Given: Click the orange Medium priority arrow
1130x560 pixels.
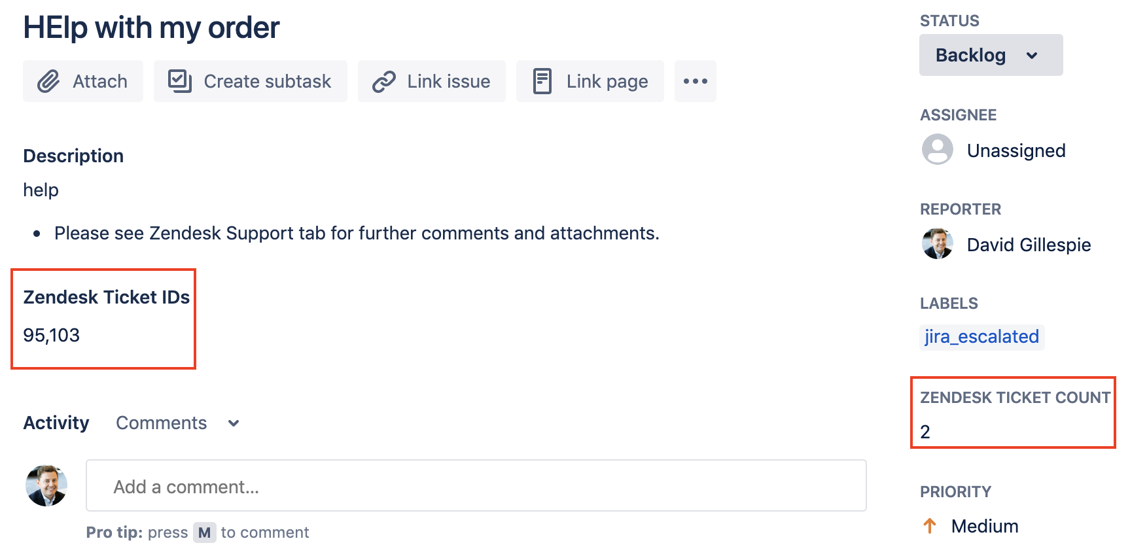Looking at the screenshot, I should point(930,526).
